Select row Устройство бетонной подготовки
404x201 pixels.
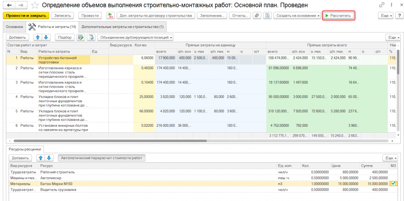[x=63, y=60]
